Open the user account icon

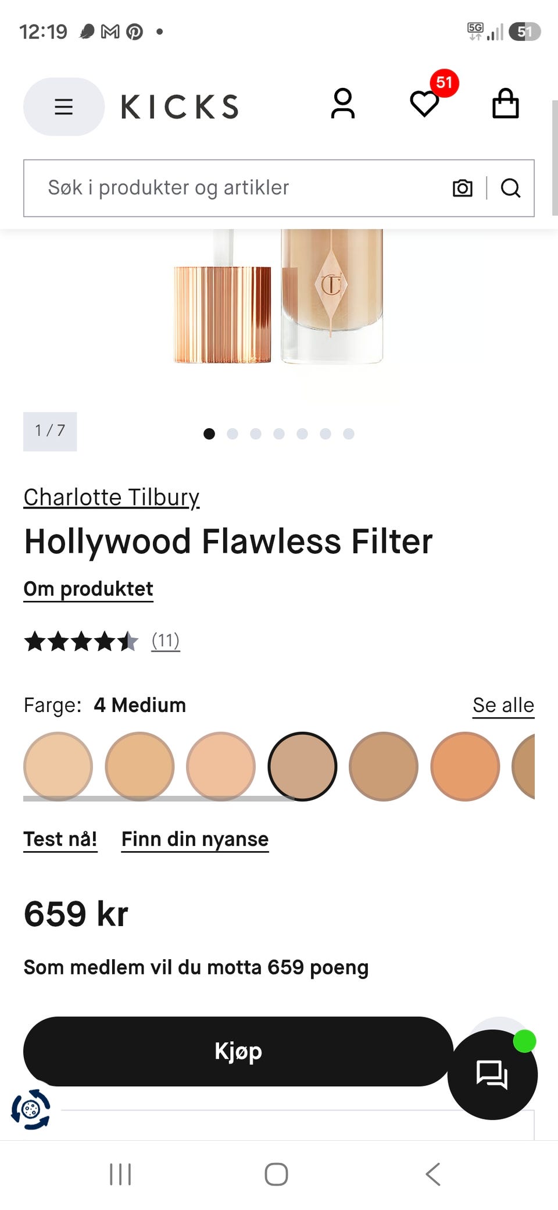click(343, 104)
